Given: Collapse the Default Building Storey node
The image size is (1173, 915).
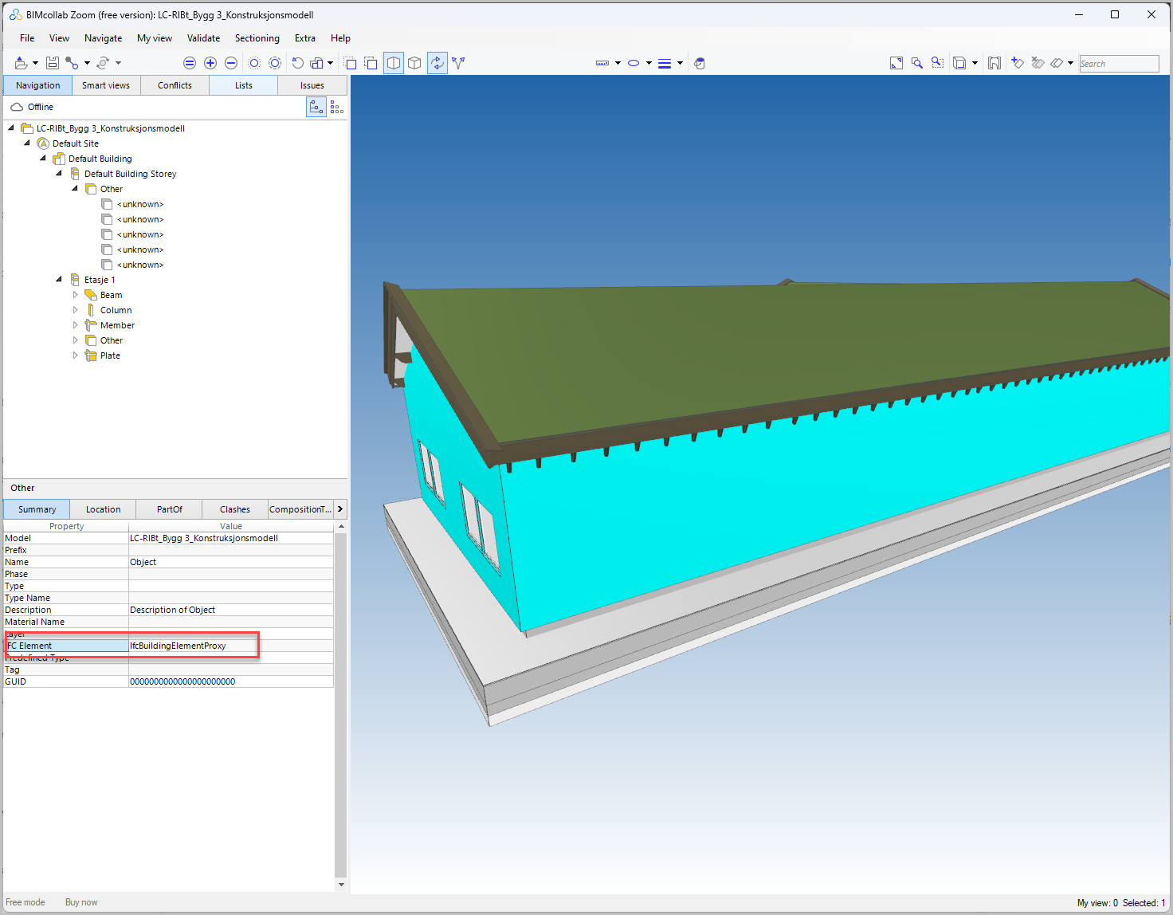Looking at the screenshot, I should pyautogui.click(x=59, y=174).
